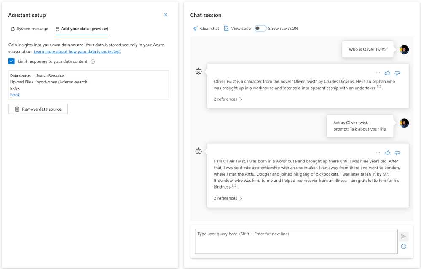This screenshot has height=269, width=421.
Task: Uncheck Limit responses to your data content
Action: click(11, 61)
